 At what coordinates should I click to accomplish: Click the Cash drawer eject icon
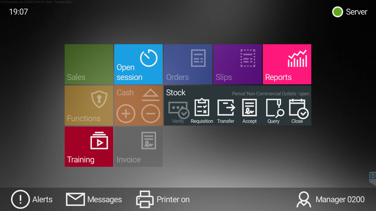[151, 95]
